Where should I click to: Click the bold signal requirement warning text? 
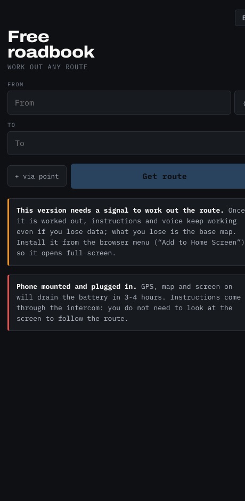coord(120,210)
